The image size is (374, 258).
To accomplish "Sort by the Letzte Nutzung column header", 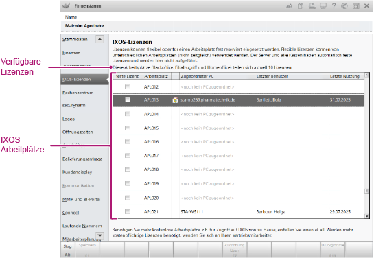I will 347,76.
